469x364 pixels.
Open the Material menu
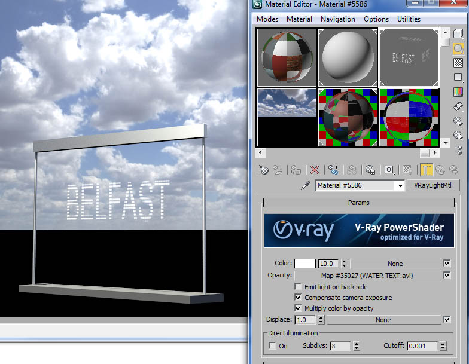coord(299,19)
